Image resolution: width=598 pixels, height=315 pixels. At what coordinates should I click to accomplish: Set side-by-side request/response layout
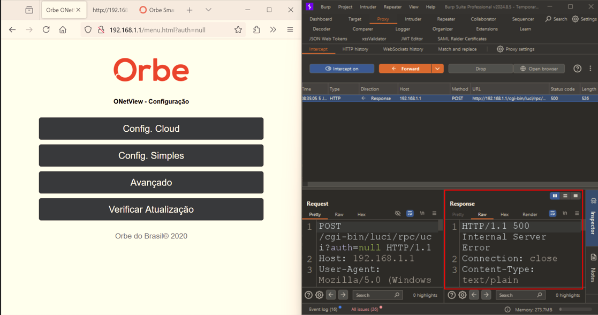pyautogui.click(x=555, y=196)
